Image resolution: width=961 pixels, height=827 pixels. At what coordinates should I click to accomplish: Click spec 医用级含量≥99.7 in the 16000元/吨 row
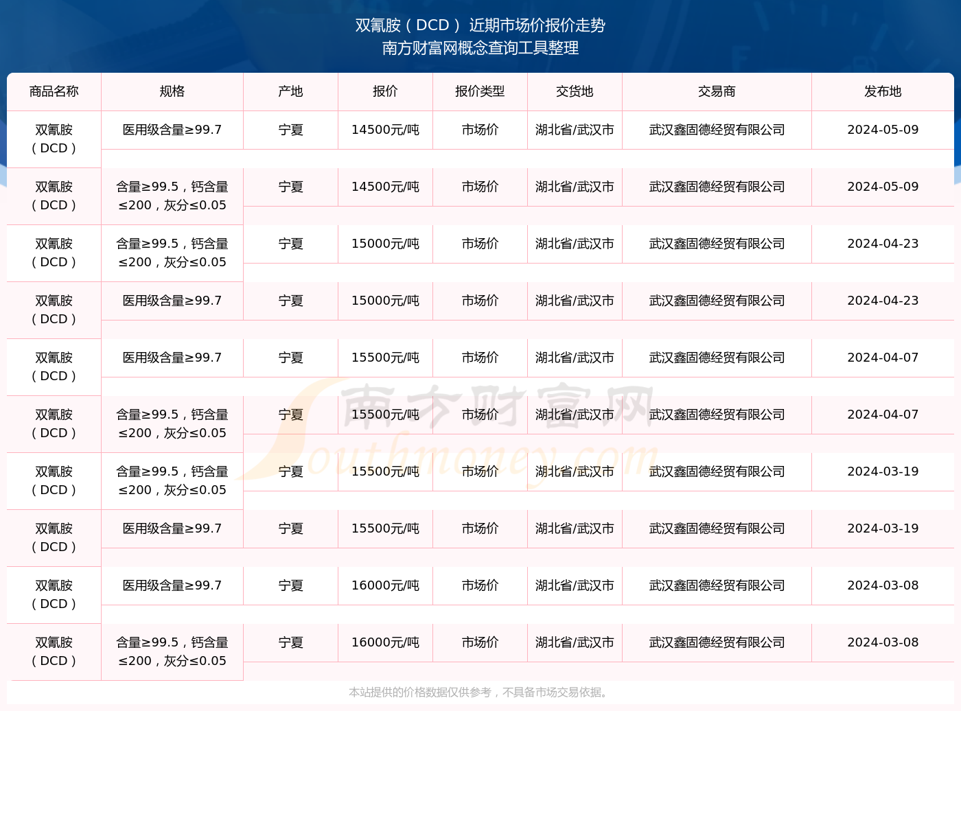click(172, 585)
